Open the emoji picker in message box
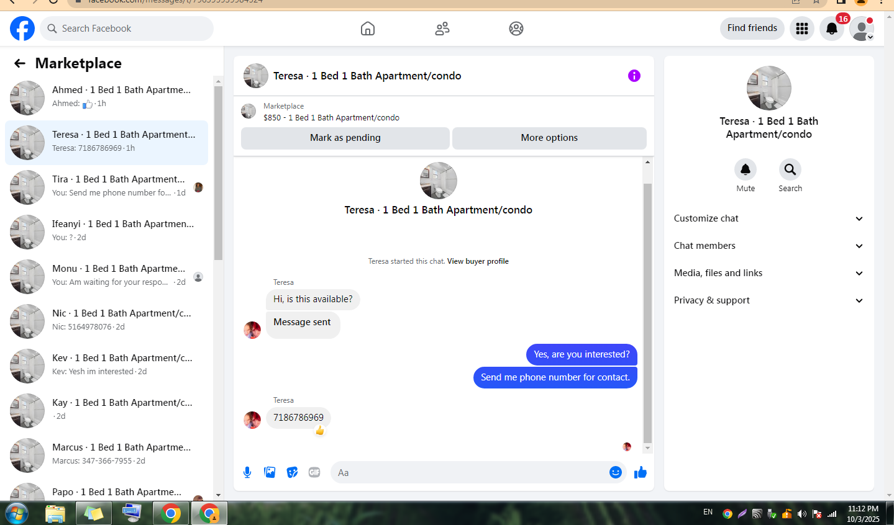Image resolution: width=894 pixels, height=525 pixels. (616, 472)
